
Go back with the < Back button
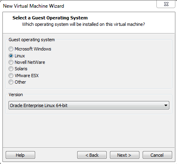(92, 155)
